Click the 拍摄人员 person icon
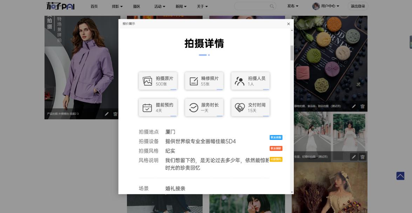The width and height of the screenshot is (412, 213). 239,81
